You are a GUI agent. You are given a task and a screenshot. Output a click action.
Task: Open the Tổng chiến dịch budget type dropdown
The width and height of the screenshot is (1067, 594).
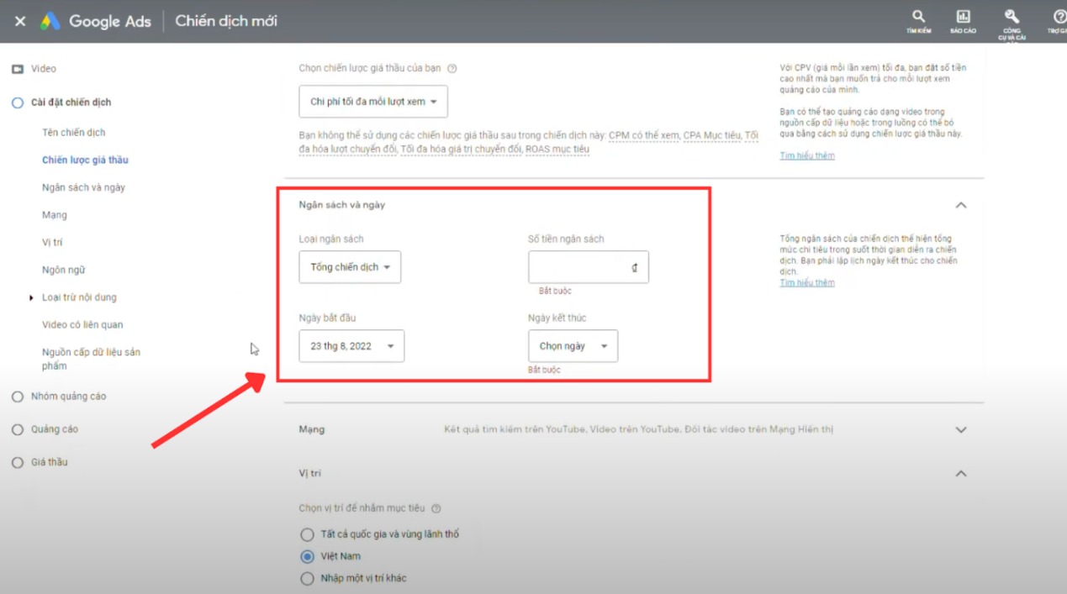point(350,266)
